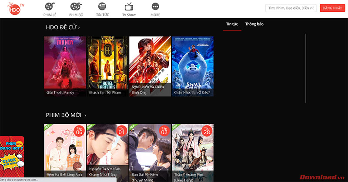Screen dimensions: 348x182
Task: Open the Thần Y Hoàng Phủ poster
Action: click(x=193, y=153)
